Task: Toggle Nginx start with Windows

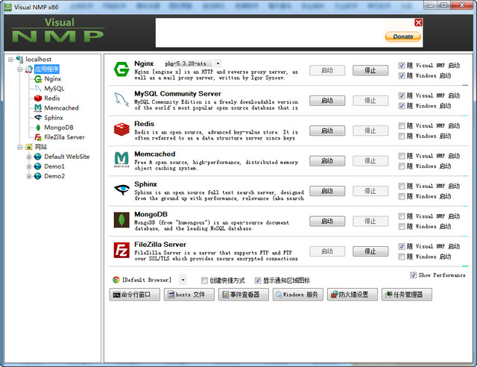Action: [402, 76]
